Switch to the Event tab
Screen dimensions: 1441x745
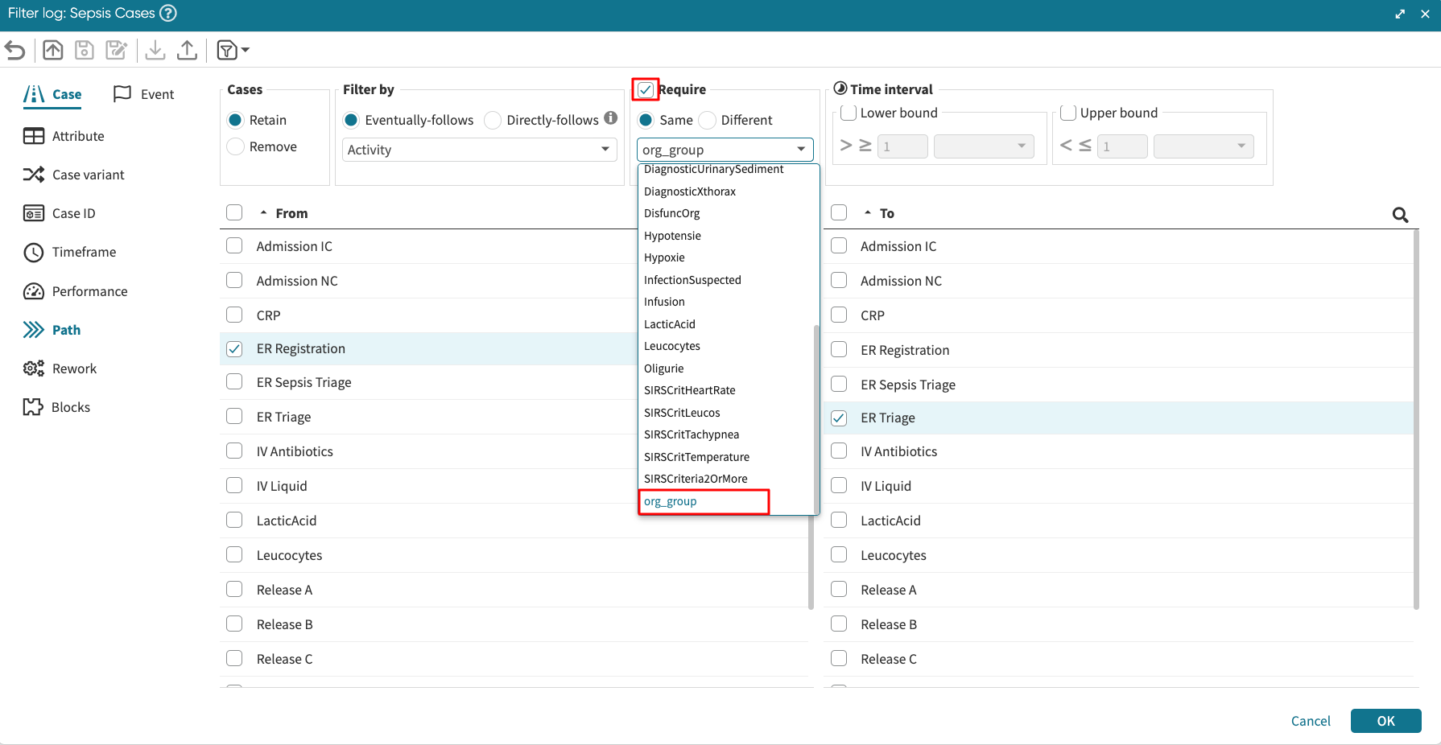[144, 94]
